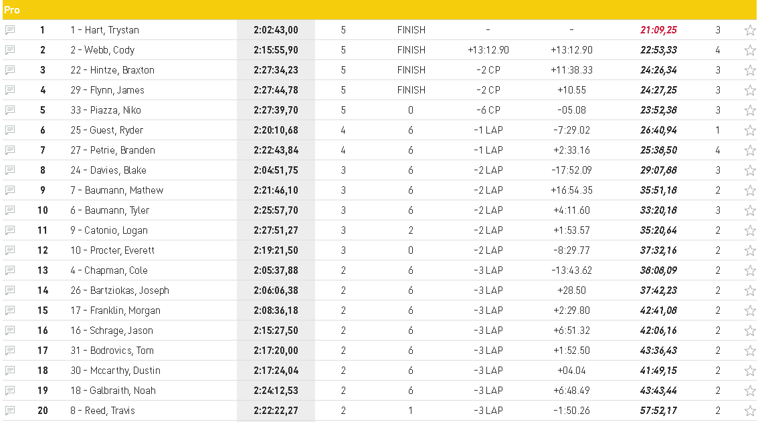The height and width of the screenshot is (422, 762).
Task: Click comment bubble in Reed, Travis row
Action: click(10, 411)
